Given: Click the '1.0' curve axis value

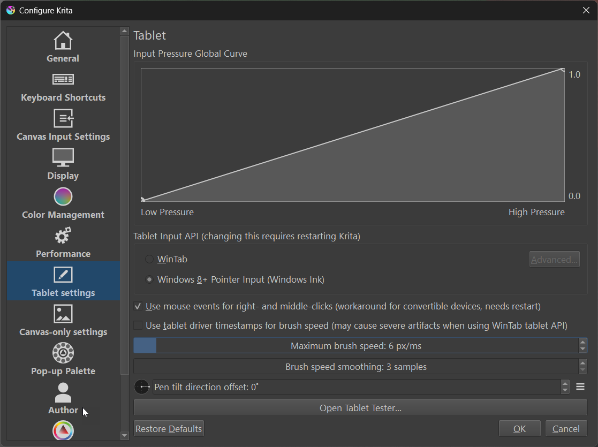Looking at the screenshot, I should pyautogui.click(x=574, y=74).
